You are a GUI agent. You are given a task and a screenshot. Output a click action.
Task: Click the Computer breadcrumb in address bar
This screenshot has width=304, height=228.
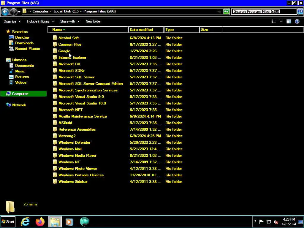pyautogui.click(x=40, y=11)
